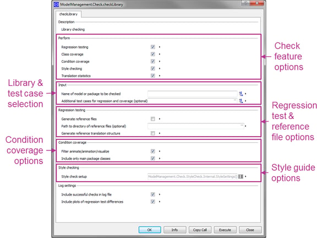
Task: Click the 'Library checking' description text
Action: click(x=73, y=29)
